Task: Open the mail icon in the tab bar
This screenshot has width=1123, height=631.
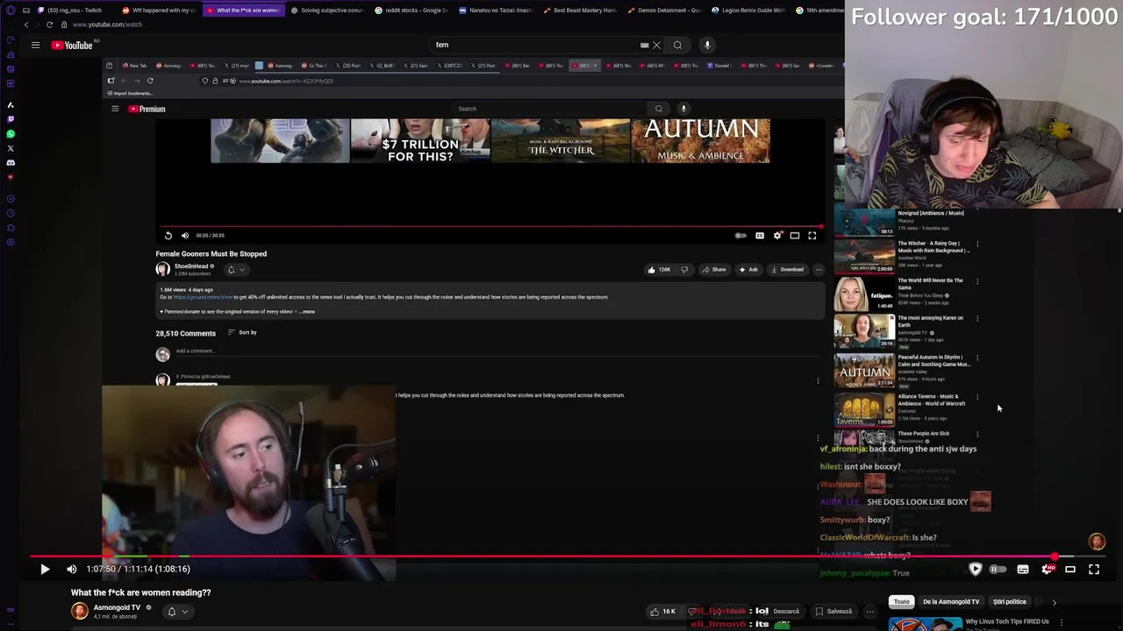Action: coord(26,11)
